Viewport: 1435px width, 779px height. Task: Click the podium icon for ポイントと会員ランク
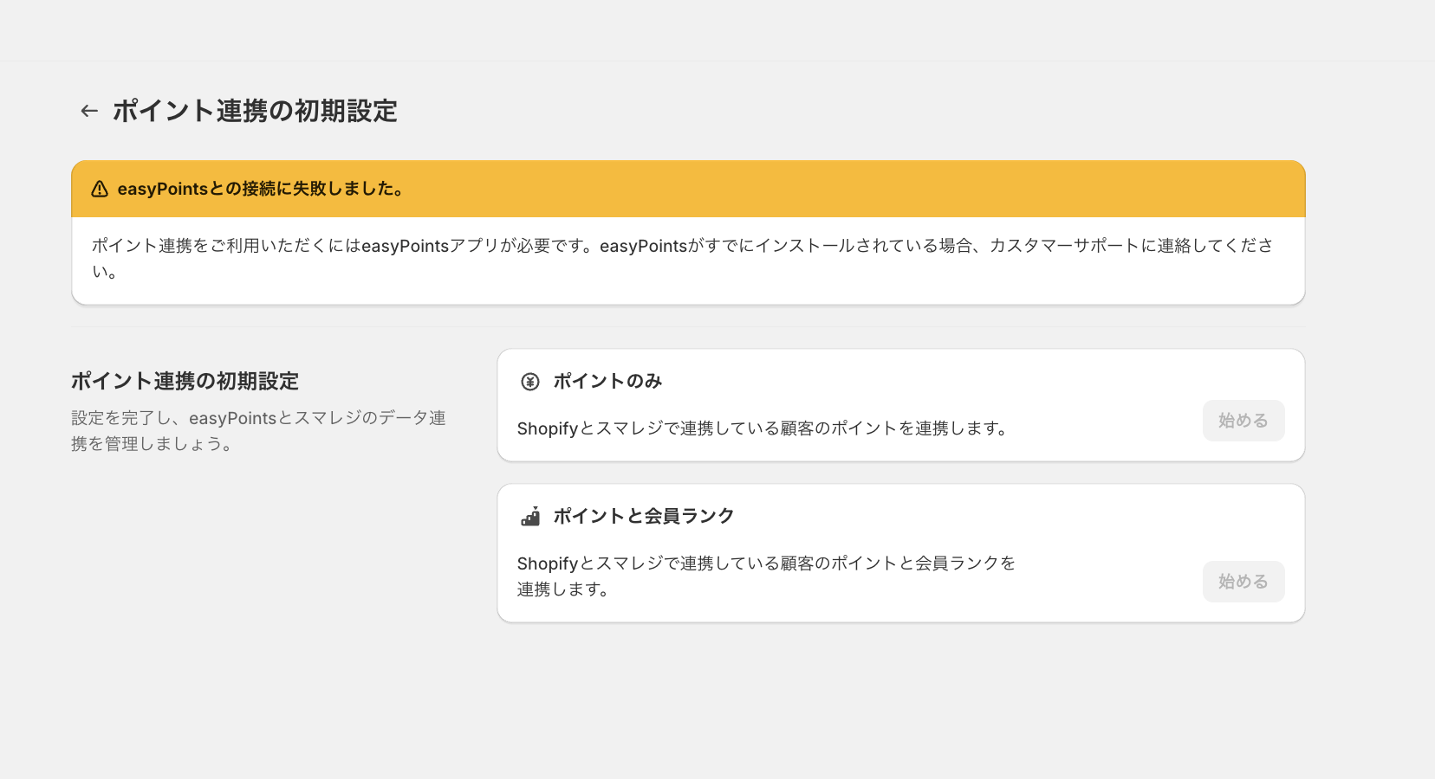pos(530,517)
